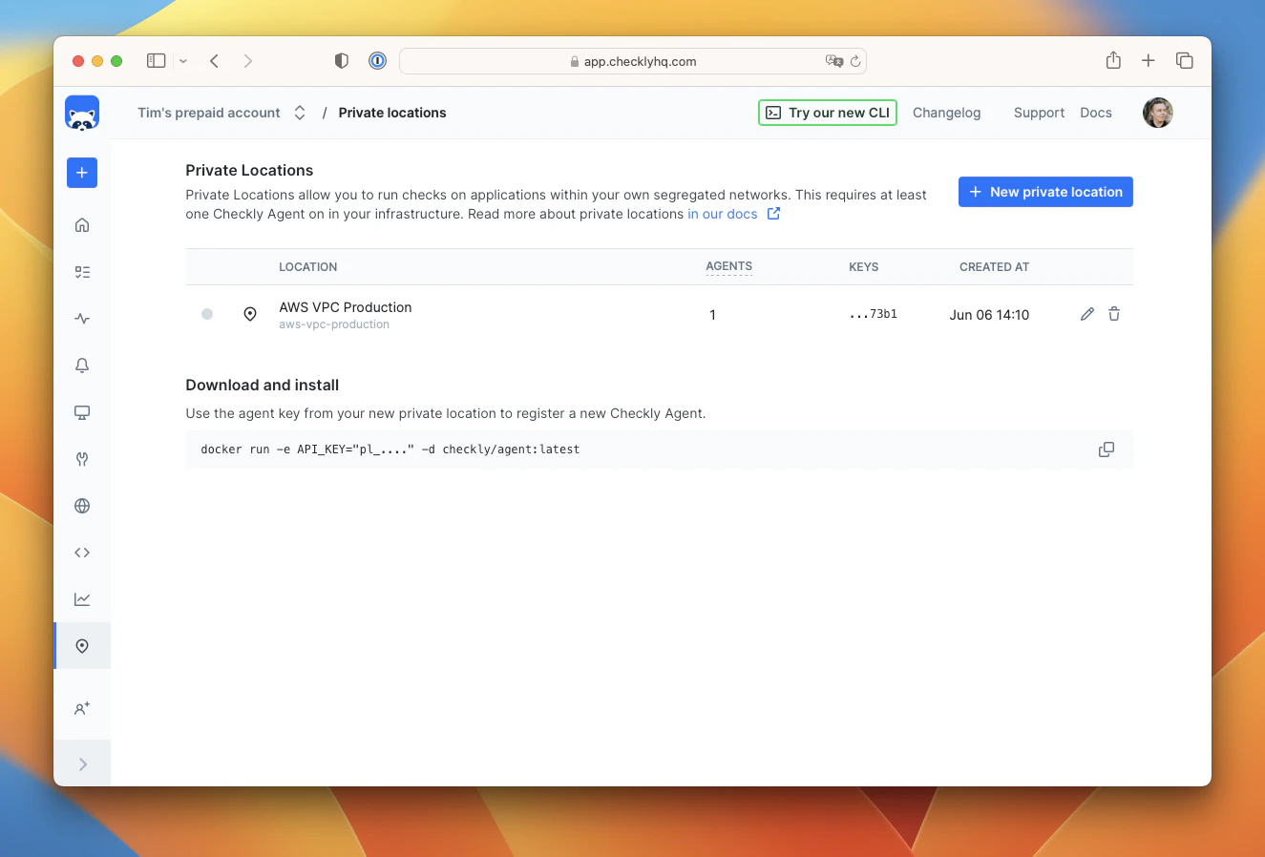Viewport: 1265px width, 857px height.
Task: Invite team members via the person-plus icon
Action: (x=81, y=708)
